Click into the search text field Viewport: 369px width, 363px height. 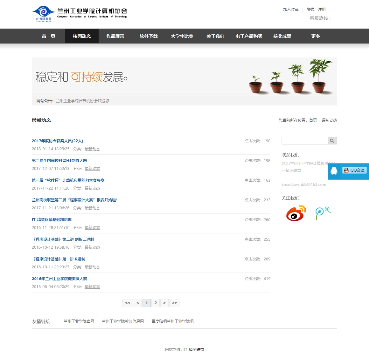pos(304,141)
